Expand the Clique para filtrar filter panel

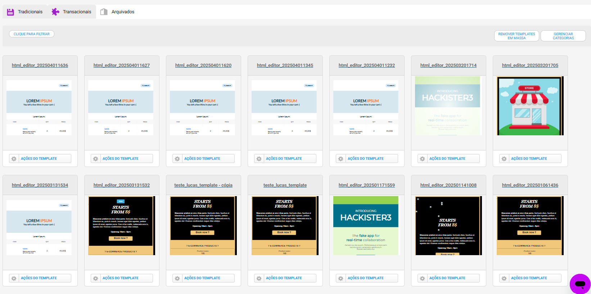32,34
